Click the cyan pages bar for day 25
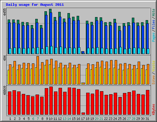 pyautogui.click(x=121, y=50)
